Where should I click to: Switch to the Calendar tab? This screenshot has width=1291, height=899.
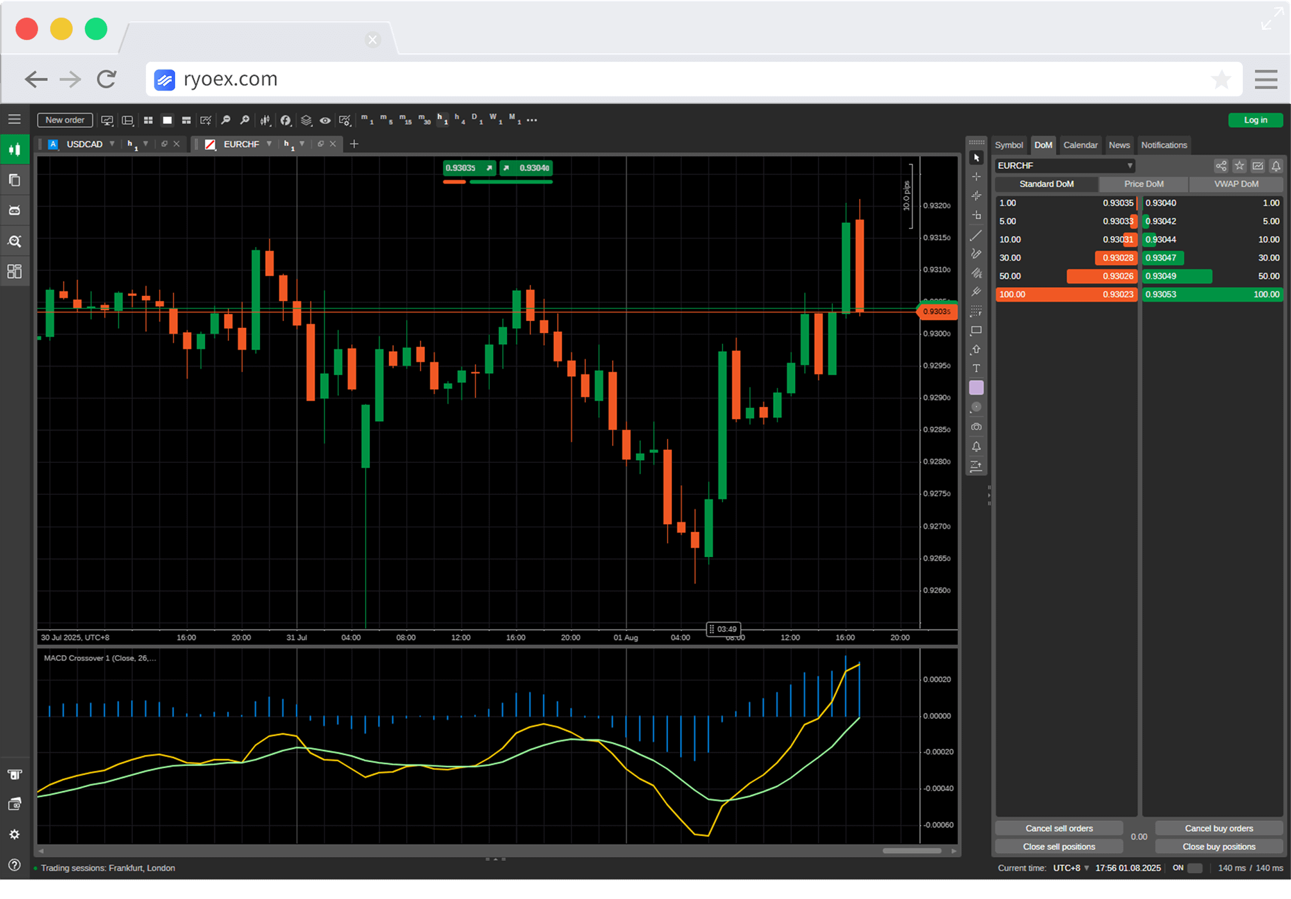1080,145
